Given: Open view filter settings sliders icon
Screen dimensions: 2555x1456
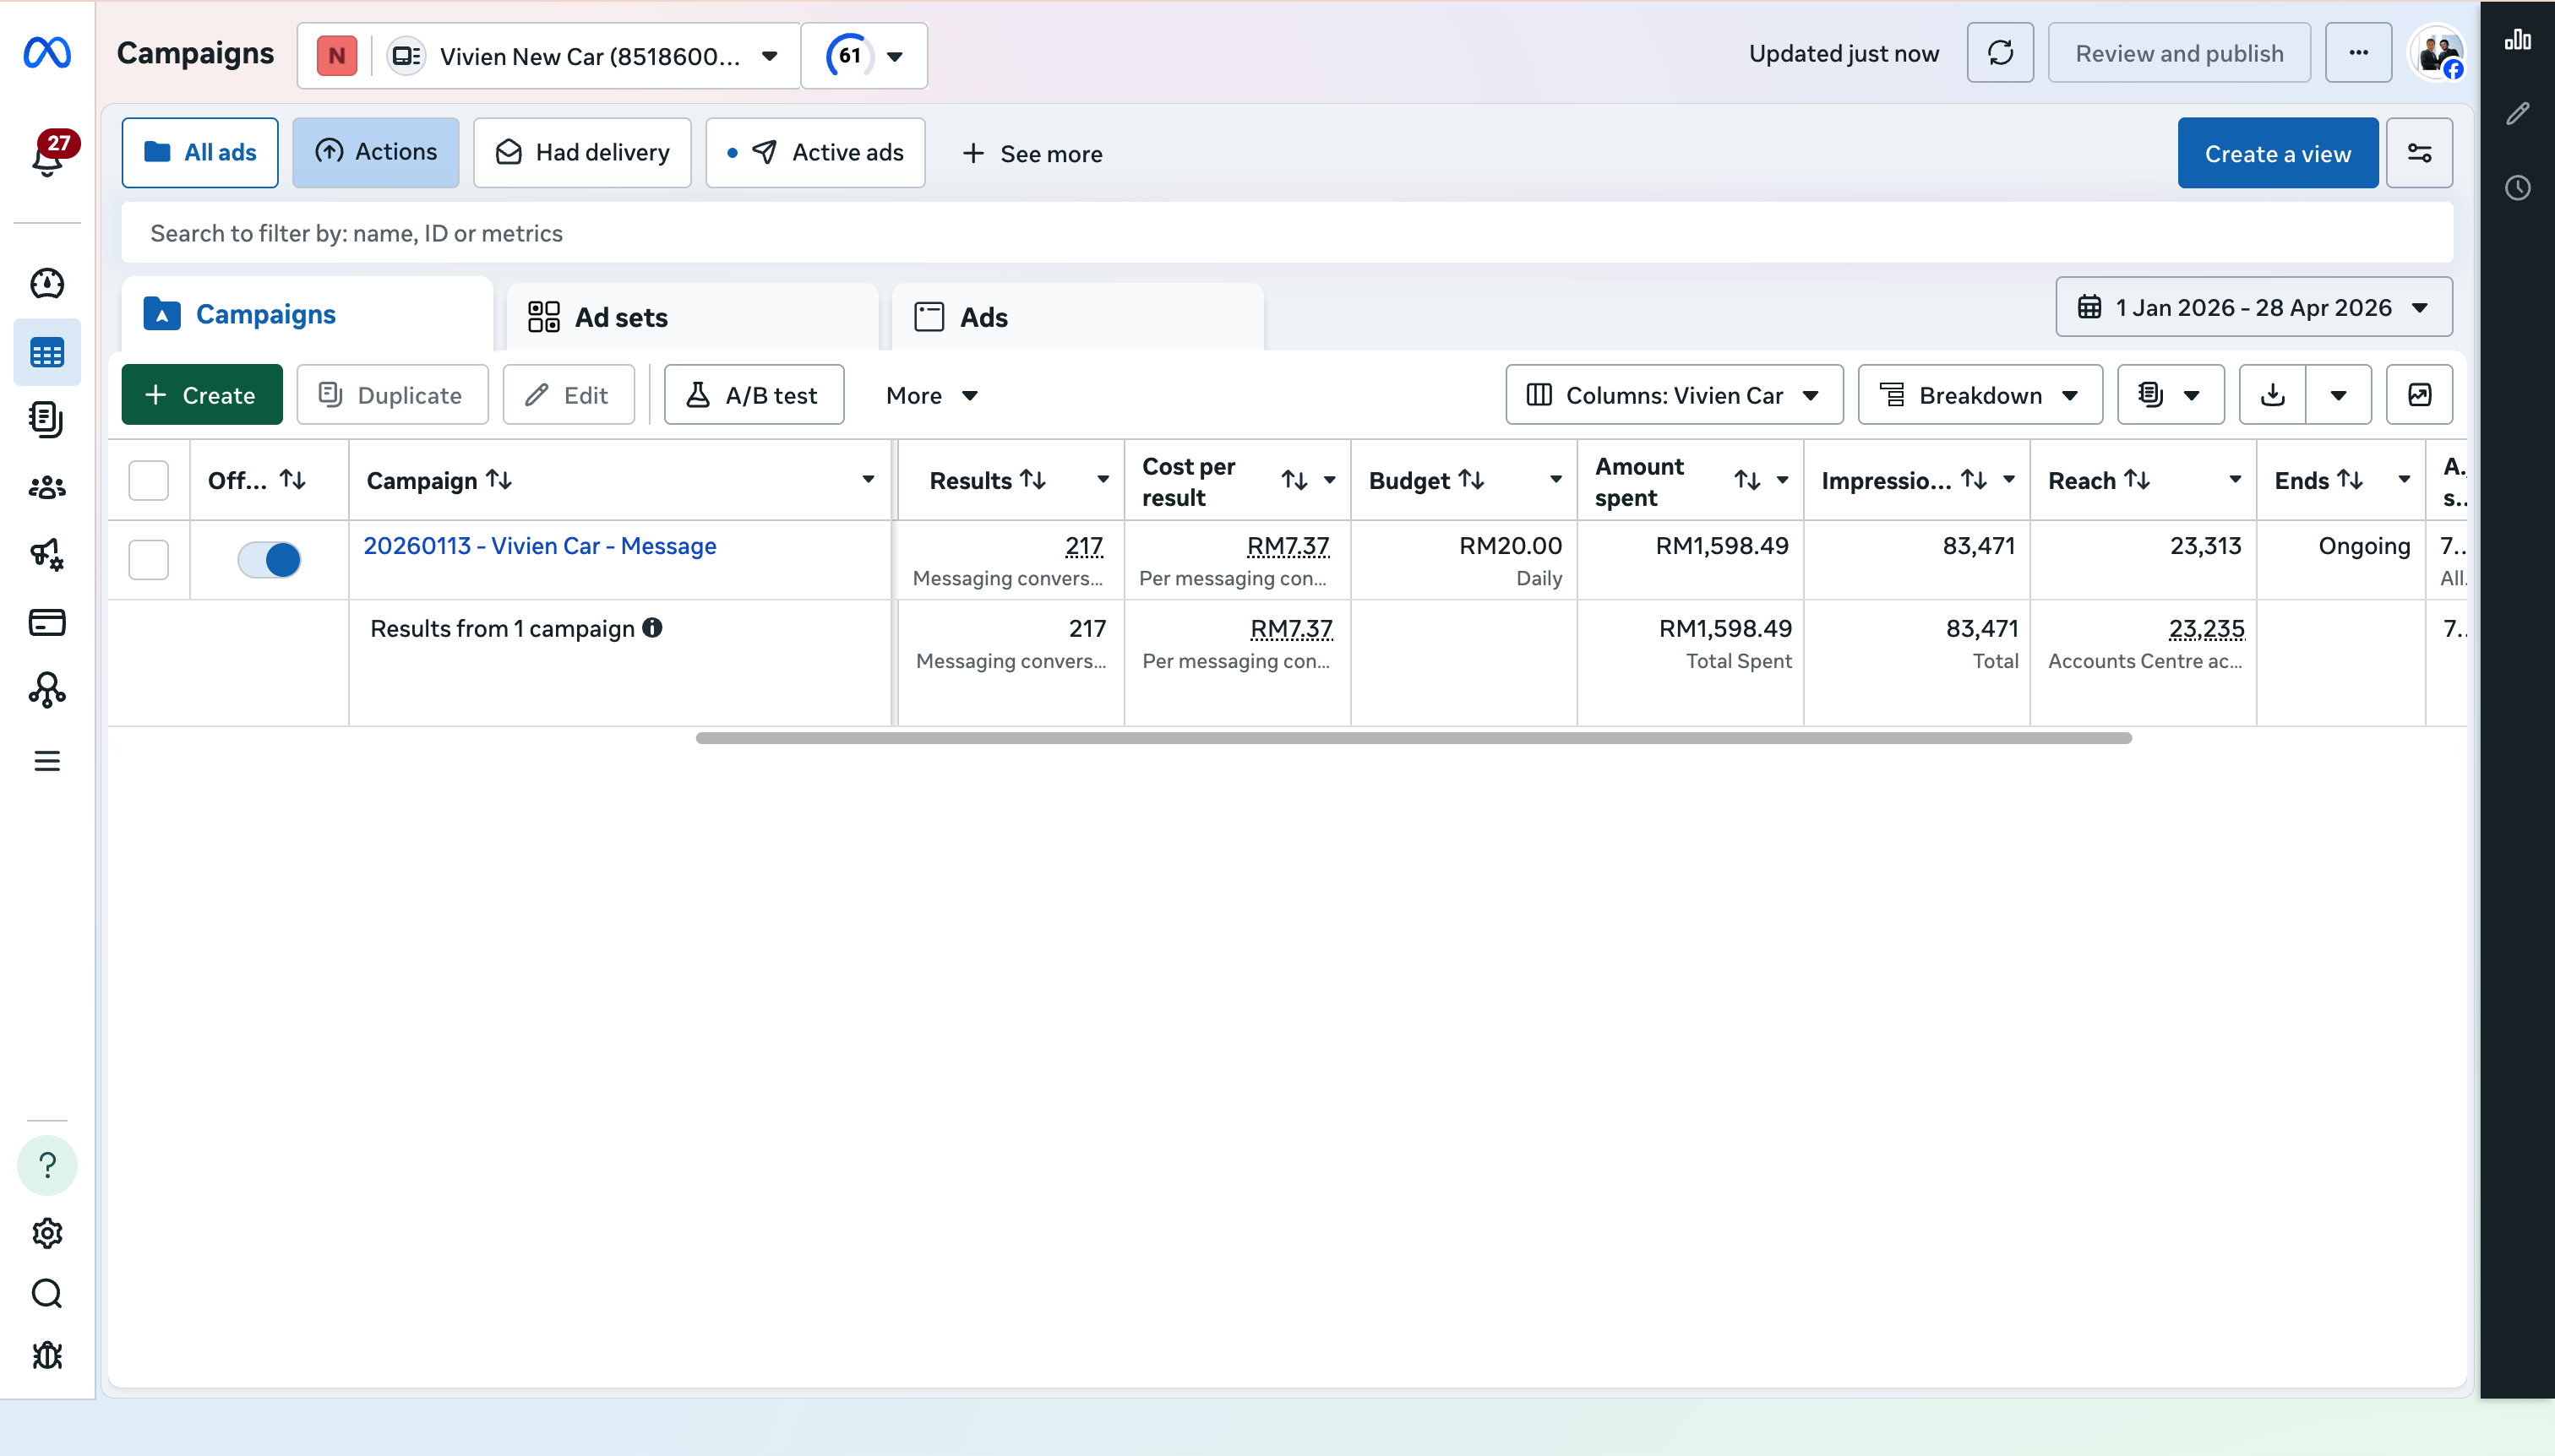Looking at the screenshot, I should click(2419, 153).
